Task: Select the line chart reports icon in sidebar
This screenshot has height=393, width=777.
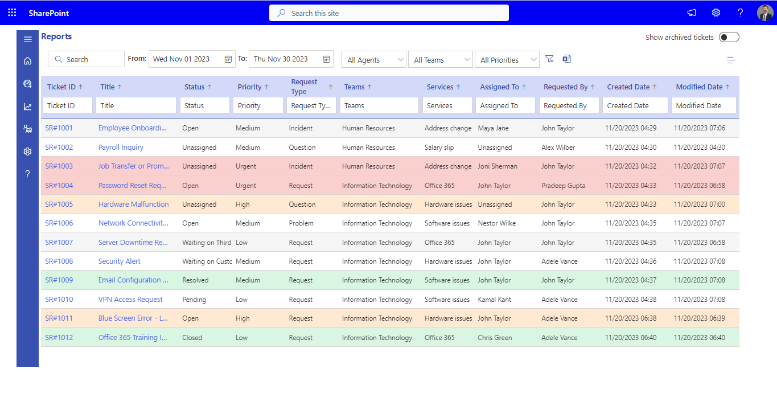Action: [27, 106]
